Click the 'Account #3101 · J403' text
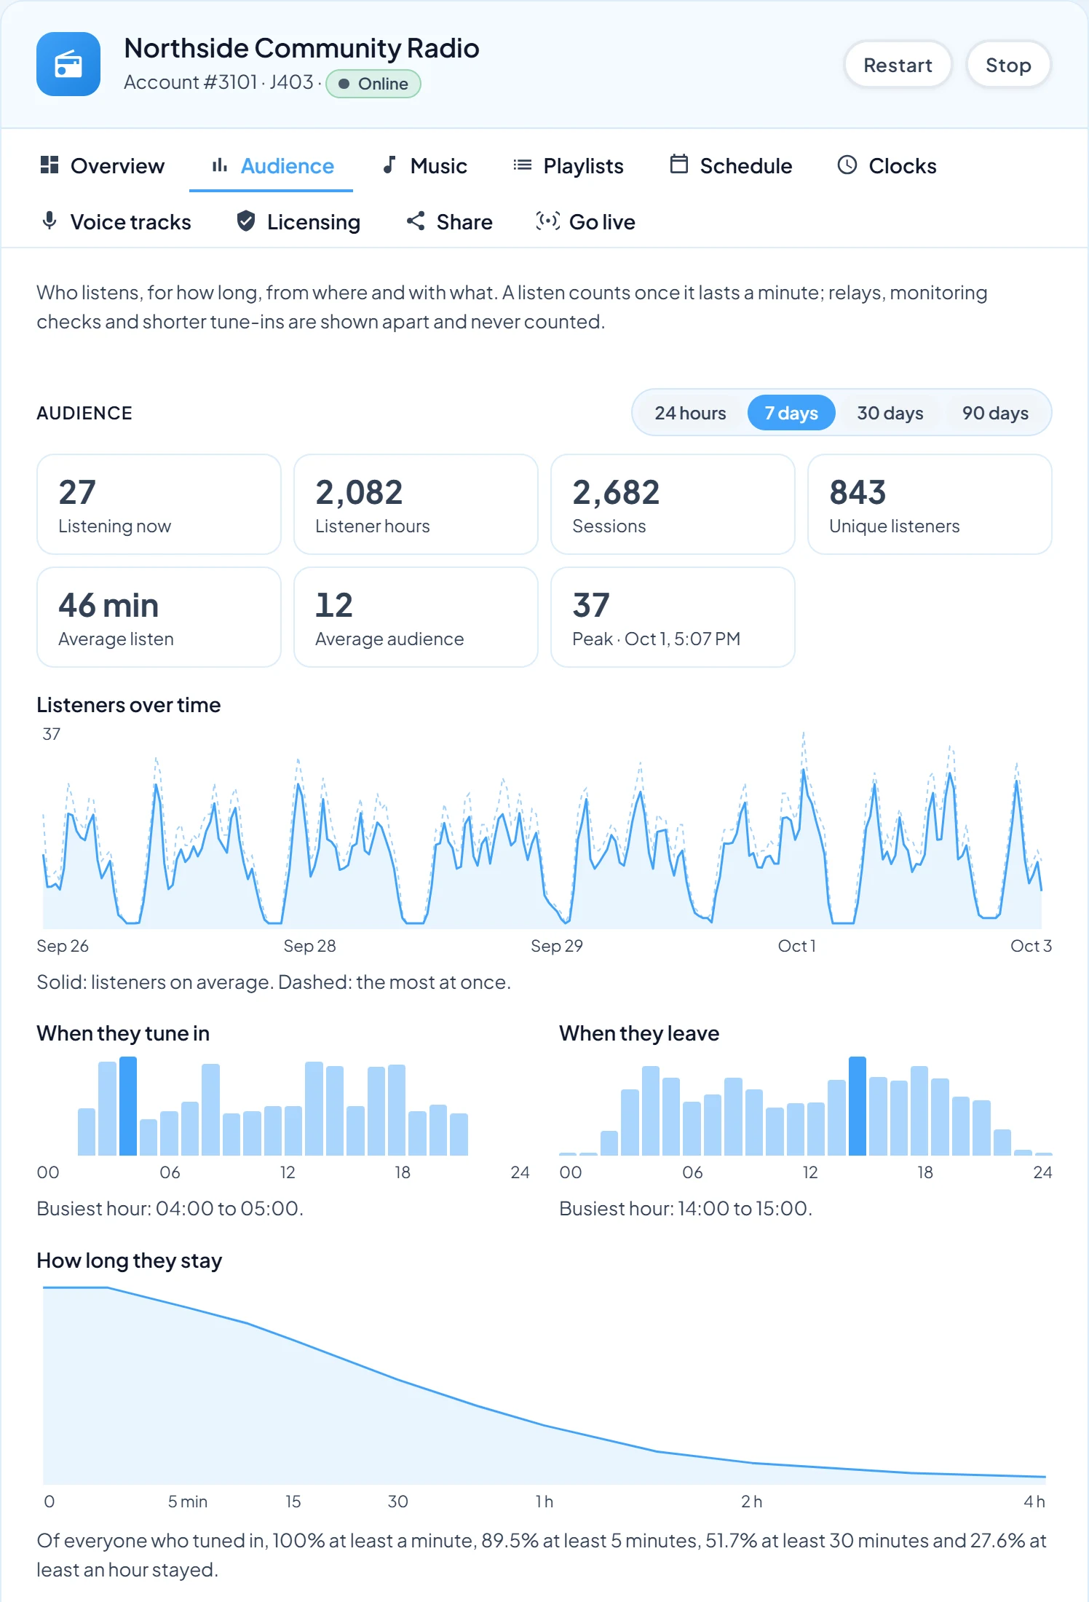 pos(218,82)
